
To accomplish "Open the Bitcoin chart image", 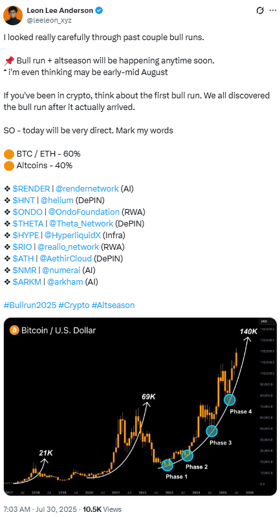I will pyautogui.click(x=140, y=406).
